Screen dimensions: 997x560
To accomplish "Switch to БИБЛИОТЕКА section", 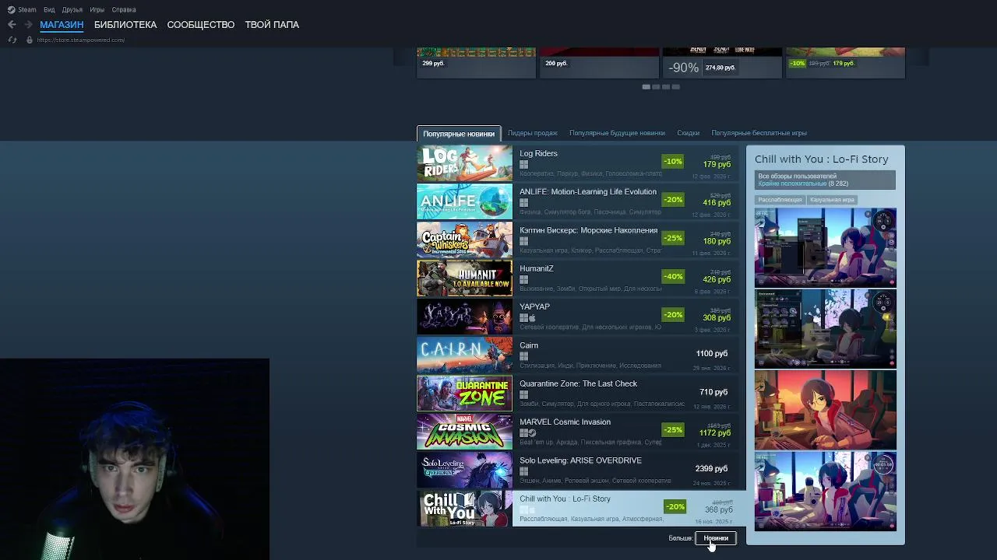I will [125, 24].
